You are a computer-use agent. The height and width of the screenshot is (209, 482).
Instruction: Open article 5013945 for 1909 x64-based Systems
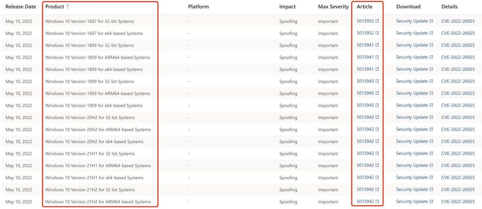pyautogui.click(x=365, y=105)
